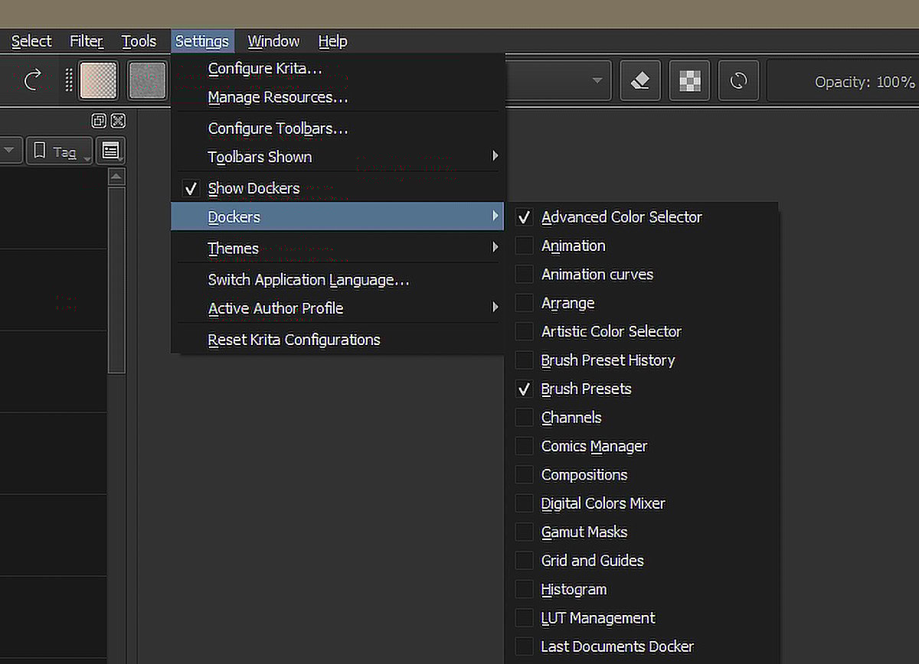
Task: Enable Compositions docker
Action: (642, 475)
